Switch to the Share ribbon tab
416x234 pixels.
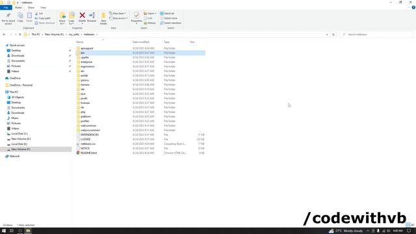31,8
